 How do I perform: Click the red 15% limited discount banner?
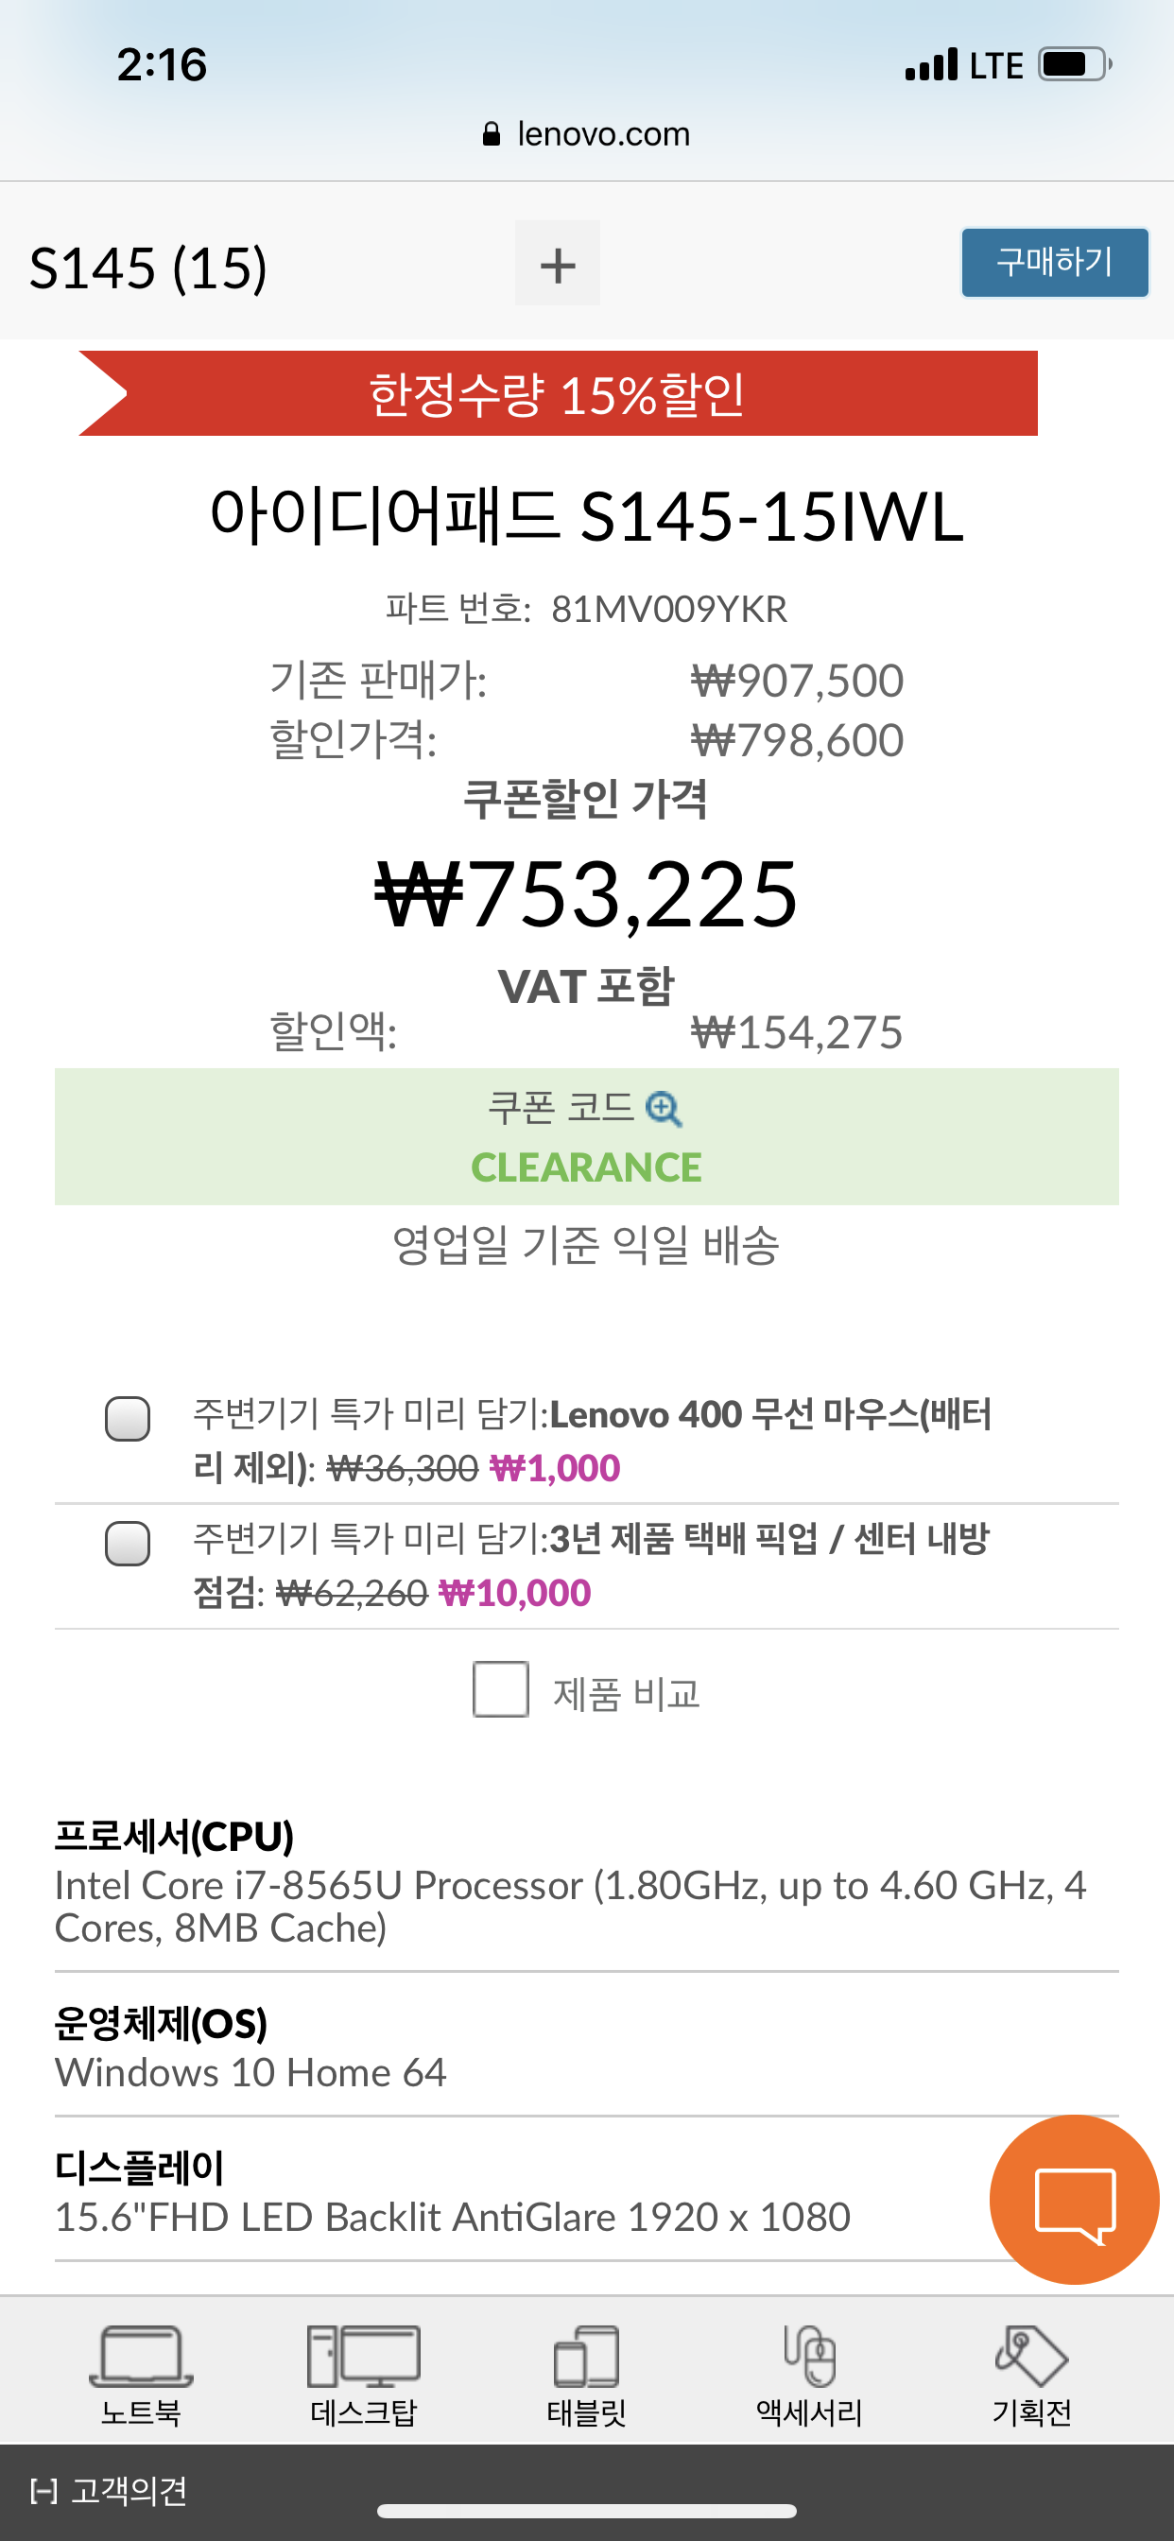559,393
